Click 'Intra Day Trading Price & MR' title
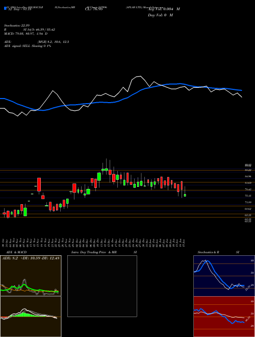Viewport: 255px width, 337px height. (94, 252)
